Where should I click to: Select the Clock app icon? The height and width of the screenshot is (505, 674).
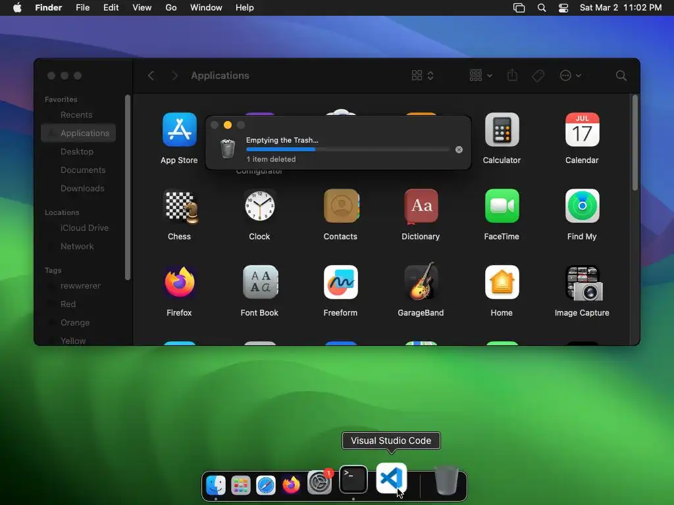259,206
